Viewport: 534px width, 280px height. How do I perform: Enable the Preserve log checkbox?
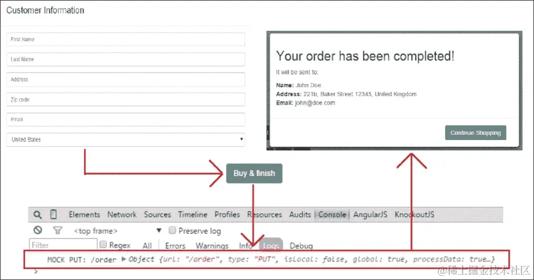point(172,230)
